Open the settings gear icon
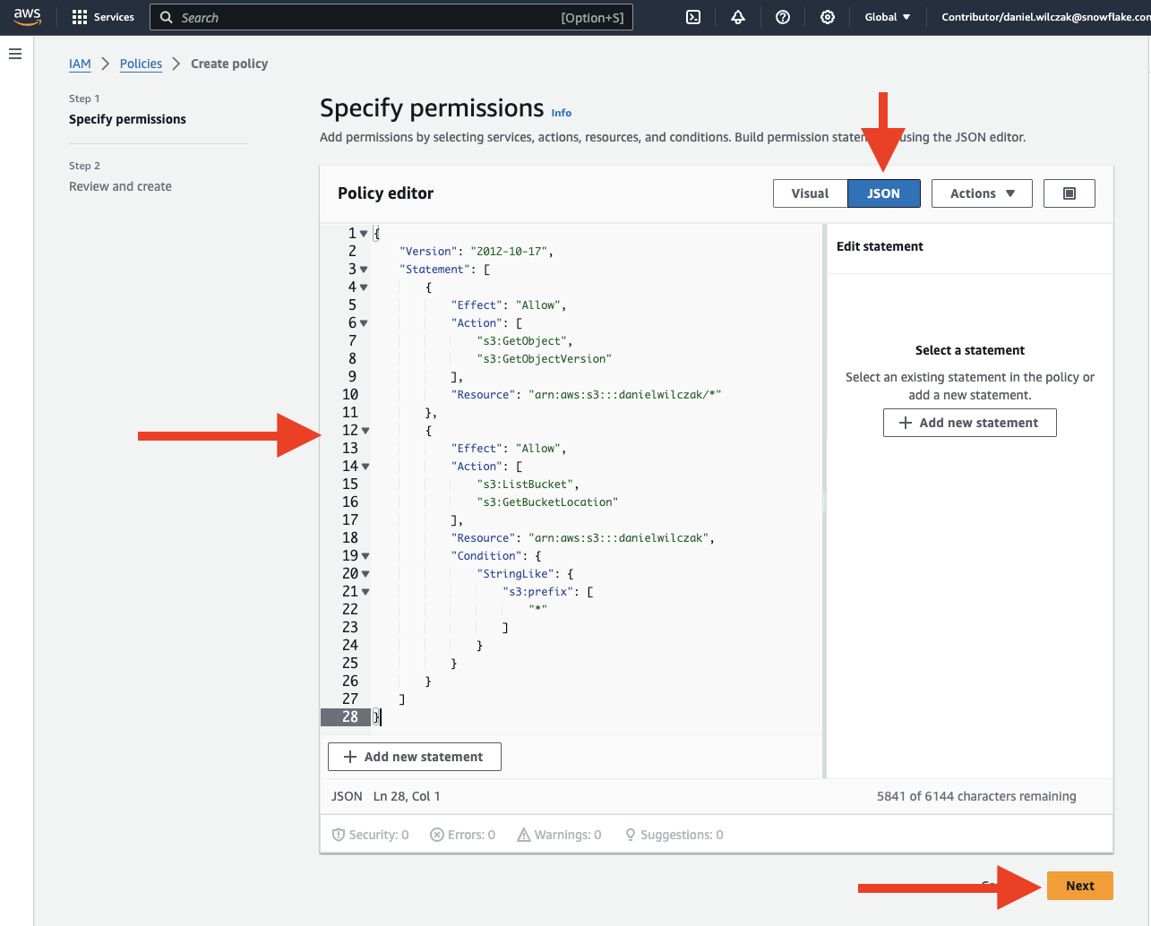The height and width of the screenshot is (926, 1151). (828, 17)
